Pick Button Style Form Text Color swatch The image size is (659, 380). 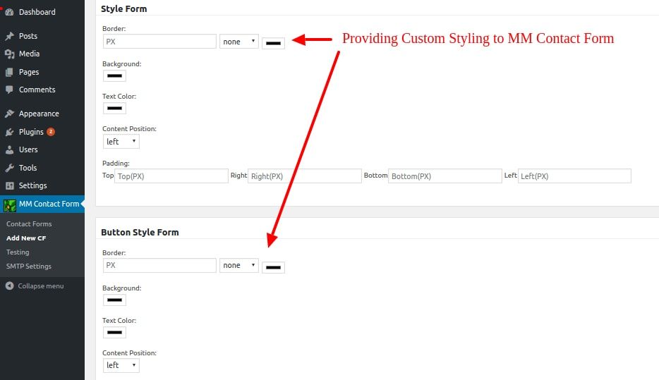(x=114, y=333)
